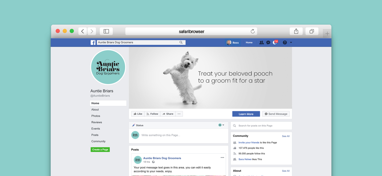The height and width of the screenshot is (176, 382).
Task: Open Events in page sidebar
Action: click(x=95, y=129)
